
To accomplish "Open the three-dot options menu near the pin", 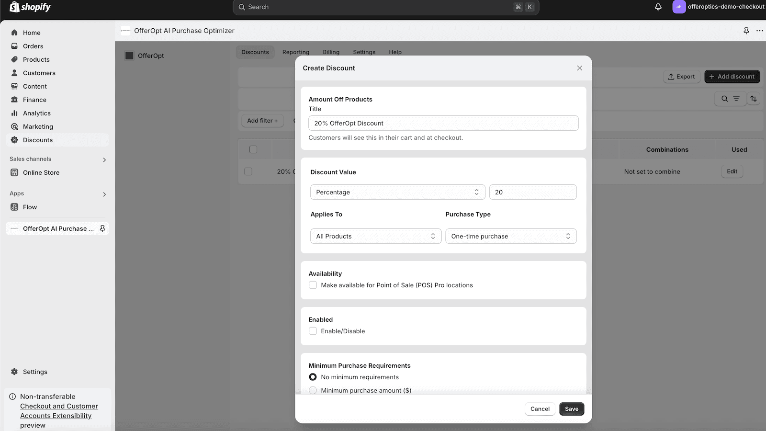I will tap(759, 30).
